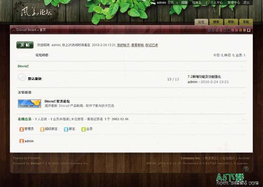This screenshot has width=263, height=187.
Task: Click the blue 版主 legend icon
Action: [66, 129]
